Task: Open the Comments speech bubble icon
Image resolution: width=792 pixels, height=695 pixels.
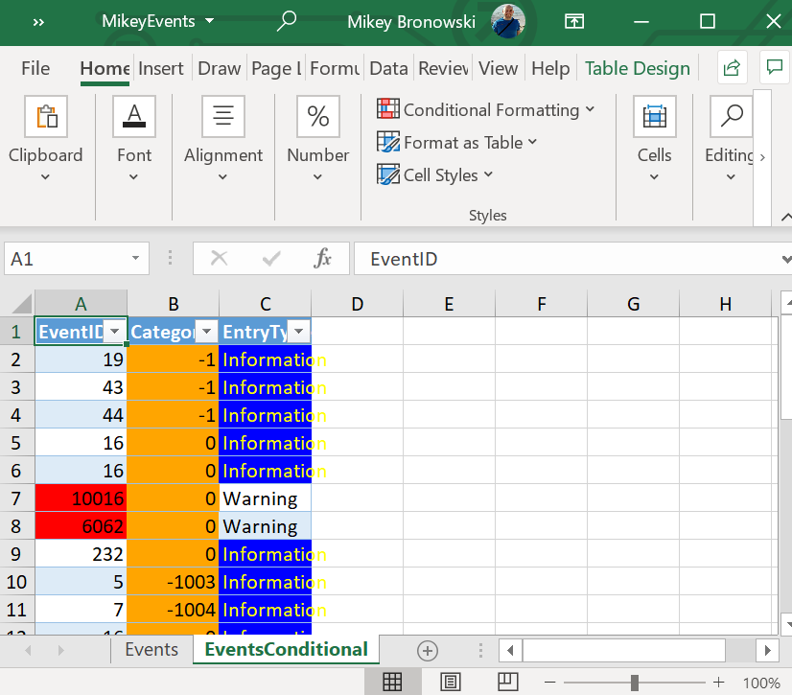Action: tap(774, 67)
